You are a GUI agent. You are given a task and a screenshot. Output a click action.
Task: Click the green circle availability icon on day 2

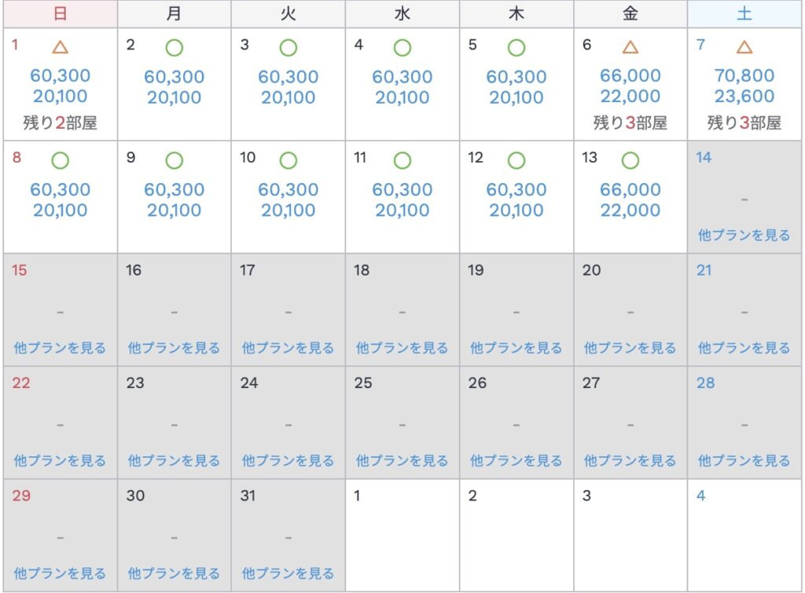click(175, 47)
